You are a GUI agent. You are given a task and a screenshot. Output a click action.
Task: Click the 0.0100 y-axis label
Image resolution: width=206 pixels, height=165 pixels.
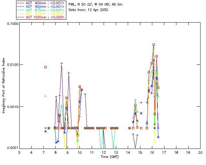13,64
